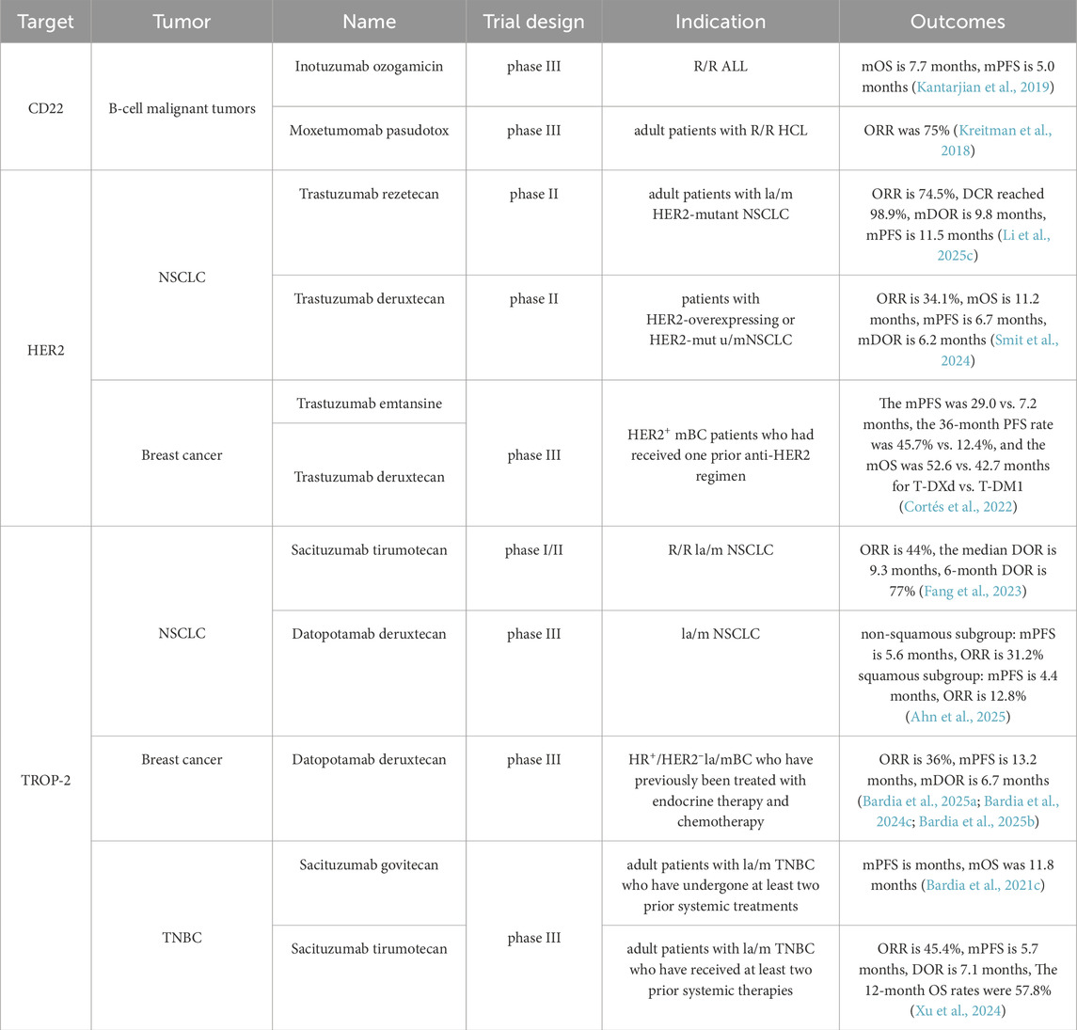
Task: Open the Cortés et al., 2022 reference
Action: click(958, 508)
